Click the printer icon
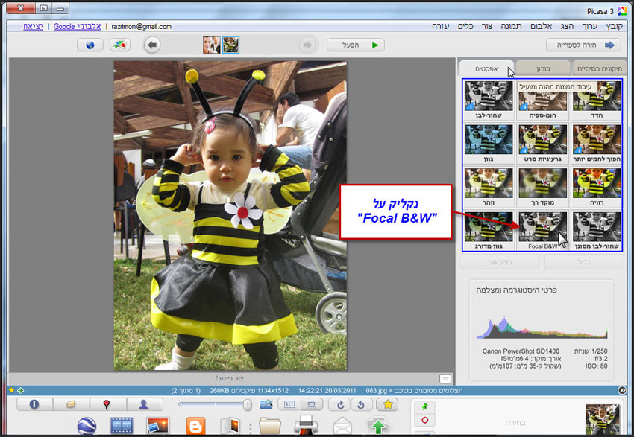This screenshot has width=634, height=437. [306, 425]
